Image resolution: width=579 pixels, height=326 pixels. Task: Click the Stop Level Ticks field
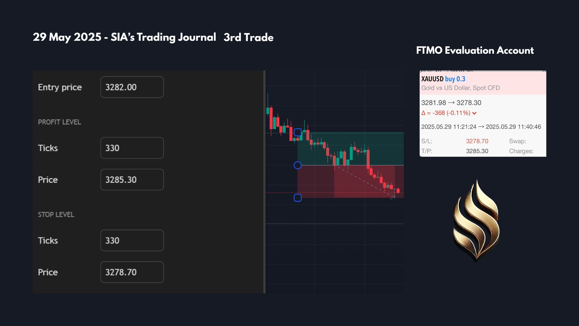click(132, 240)
